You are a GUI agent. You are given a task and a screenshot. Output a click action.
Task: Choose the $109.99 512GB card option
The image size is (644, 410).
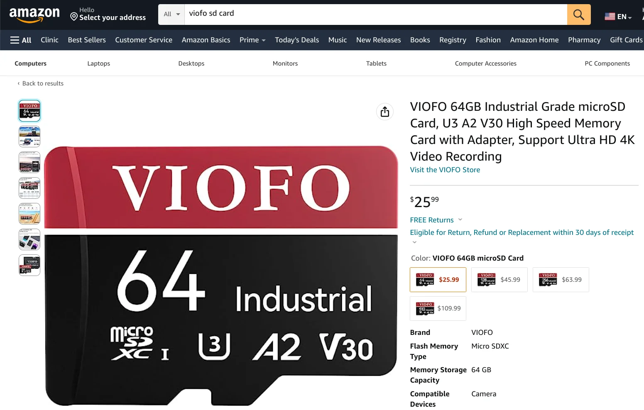pos(438,308)
